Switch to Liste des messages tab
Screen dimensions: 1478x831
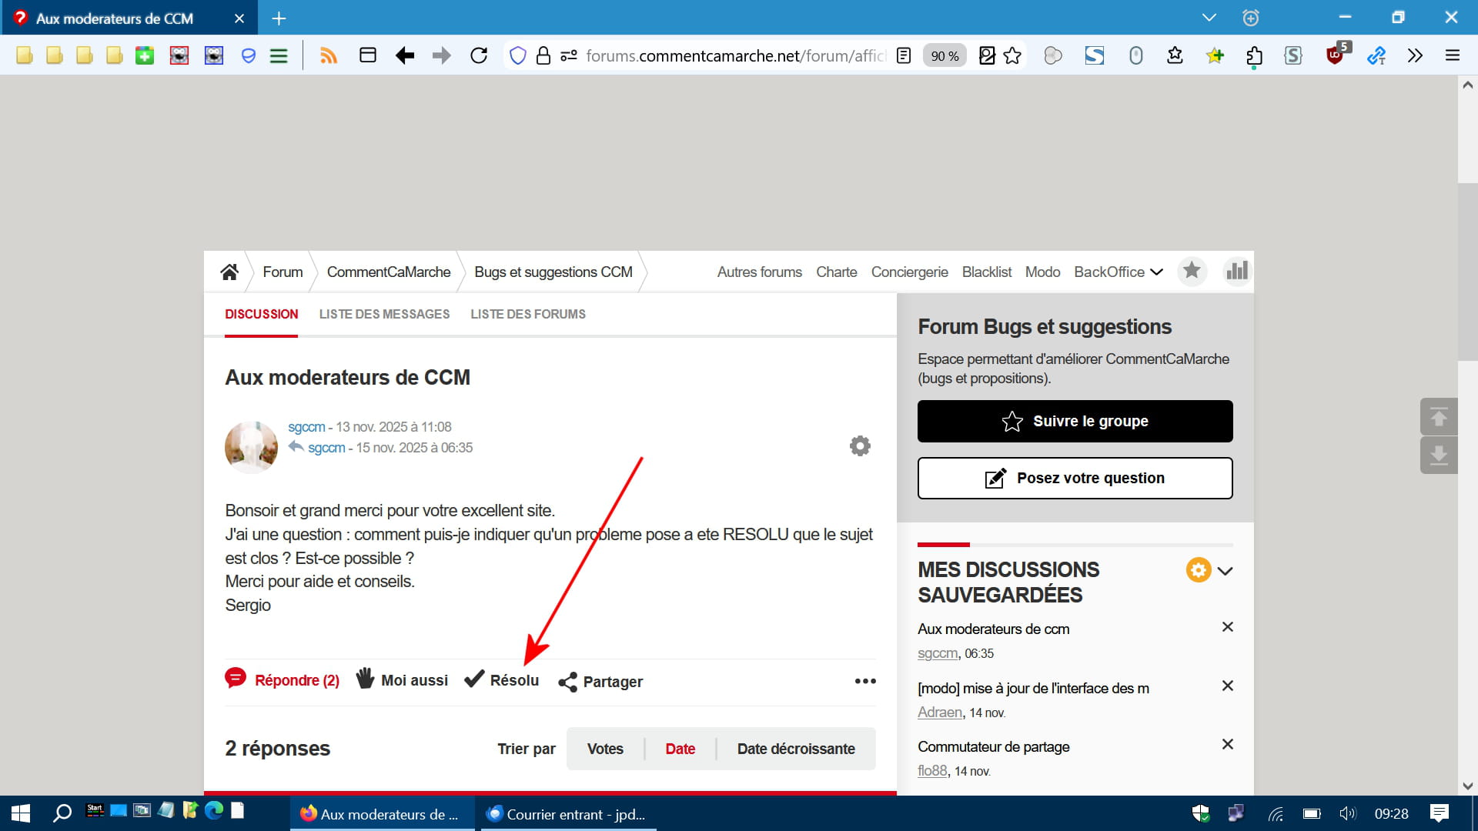tap(384, 314)
